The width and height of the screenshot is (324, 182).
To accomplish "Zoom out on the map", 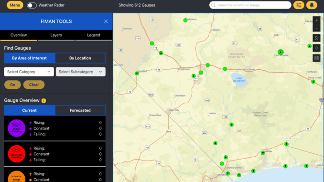I will [x=316, y=28].
